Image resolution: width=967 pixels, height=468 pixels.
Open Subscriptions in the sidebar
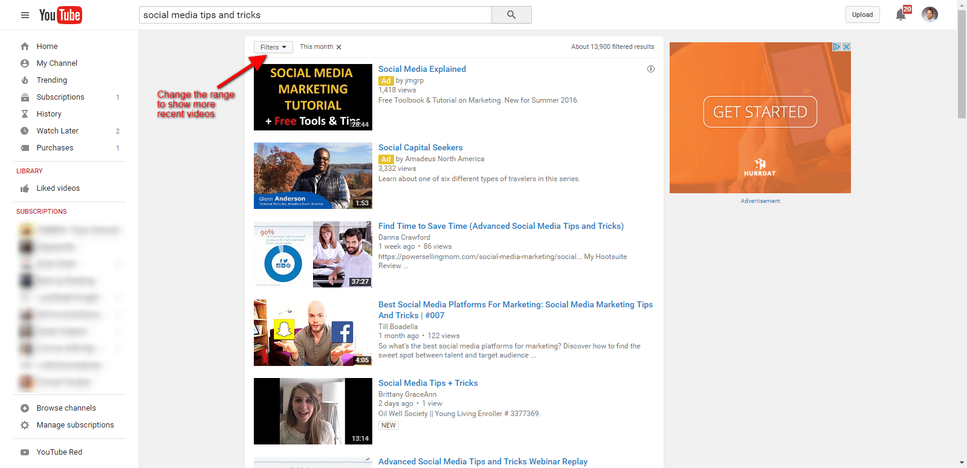coord(60,97)
